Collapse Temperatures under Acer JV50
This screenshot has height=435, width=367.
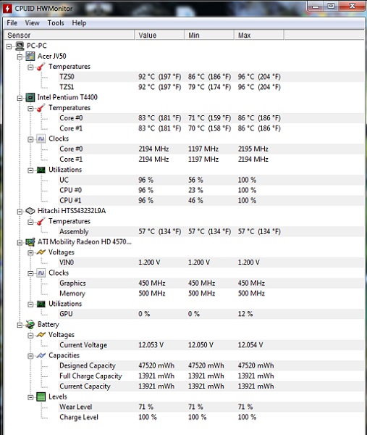tap(30, 67)
